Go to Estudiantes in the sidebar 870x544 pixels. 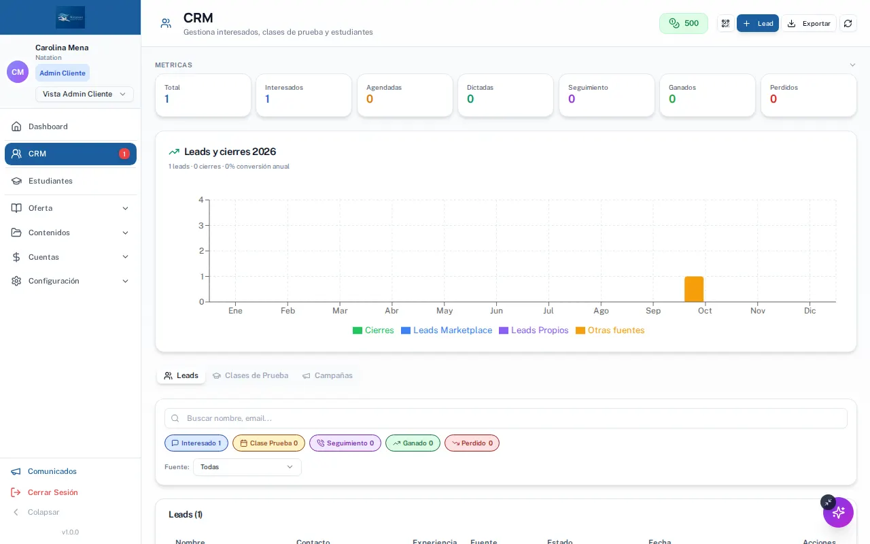[x=71, y=181]
